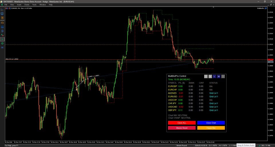The height and width of the screenshot is (147, 275).
Task: Click the 360 / 31 Mb connection status
Action: point(266,145)
